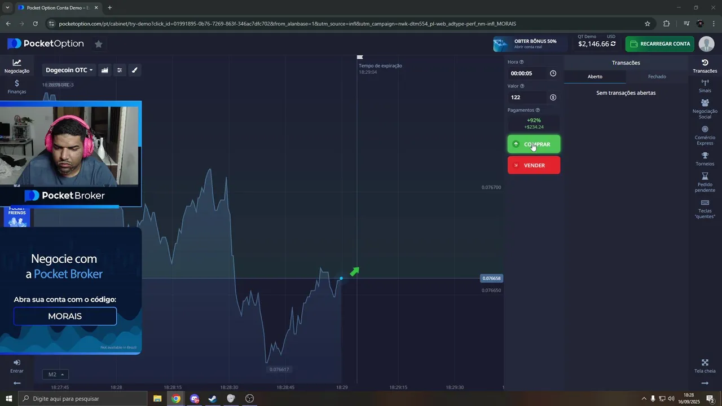The height and width of the screenshot is (406, 722).
Task: Open the Windows Start menu
Action: [9, 399]
